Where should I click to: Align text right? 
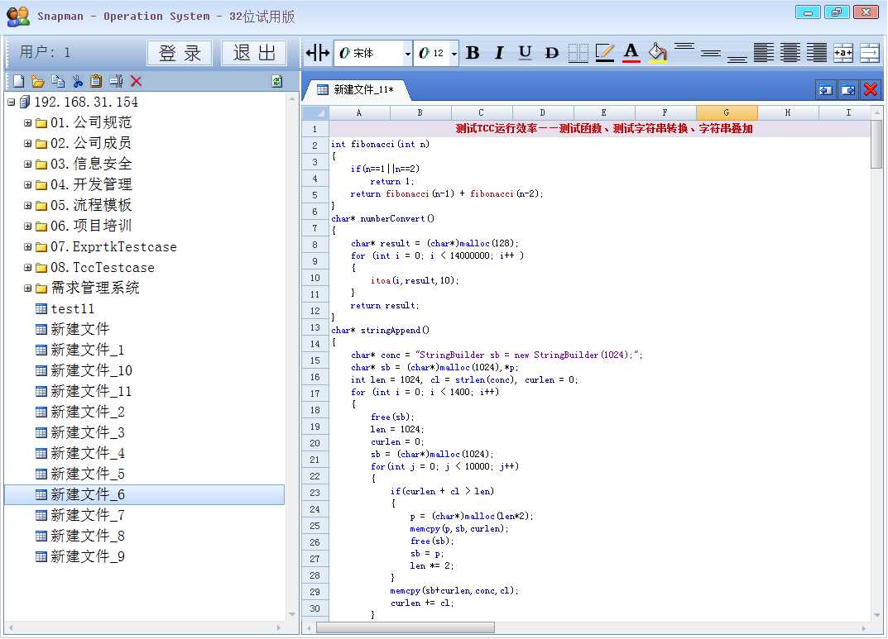[x=817, y=53]
